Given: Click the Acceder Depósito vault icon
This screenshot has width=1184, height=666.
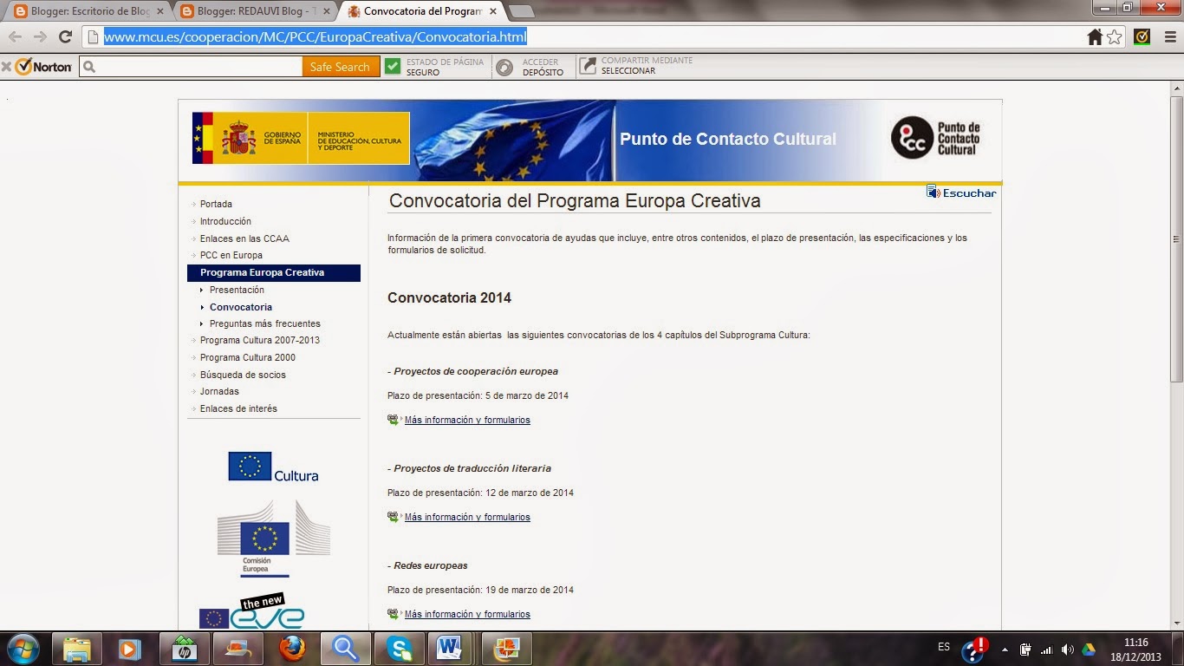Looking at the screenshot, I should coord(504,67).
